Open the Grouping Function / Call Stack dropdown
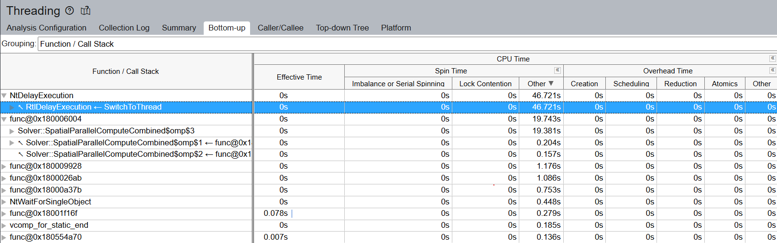Screen dimensions: 777x243 [407, 44]
